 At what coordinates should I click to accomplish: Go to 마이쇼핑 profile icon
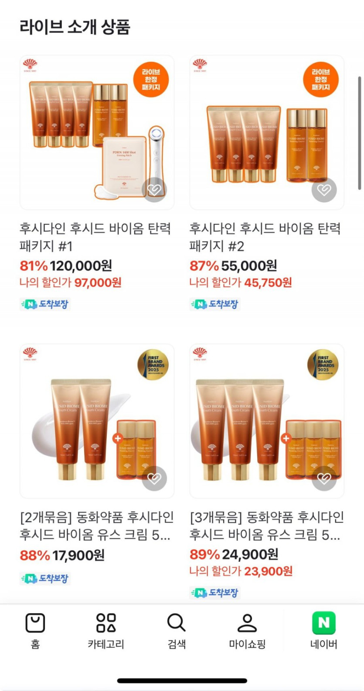pyautogui.click(x=247, y=623)
